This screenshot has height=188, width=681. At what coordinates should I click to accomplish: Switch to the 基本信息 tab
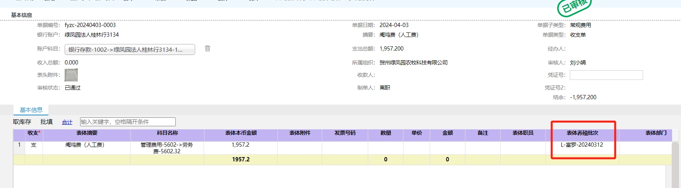click(x=31, y=110)
